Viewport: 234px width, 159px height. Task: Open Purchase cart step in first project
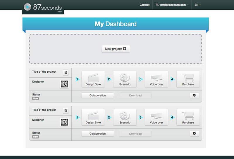pyautogui.click(x=188, y=79)
